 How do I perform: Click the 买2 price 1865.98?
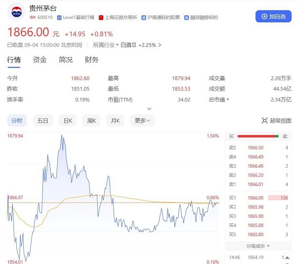[x=255, y=207]
